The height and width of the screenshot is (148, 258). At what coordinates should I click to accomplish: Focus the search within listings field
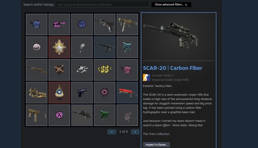click(x=103, y=4)
